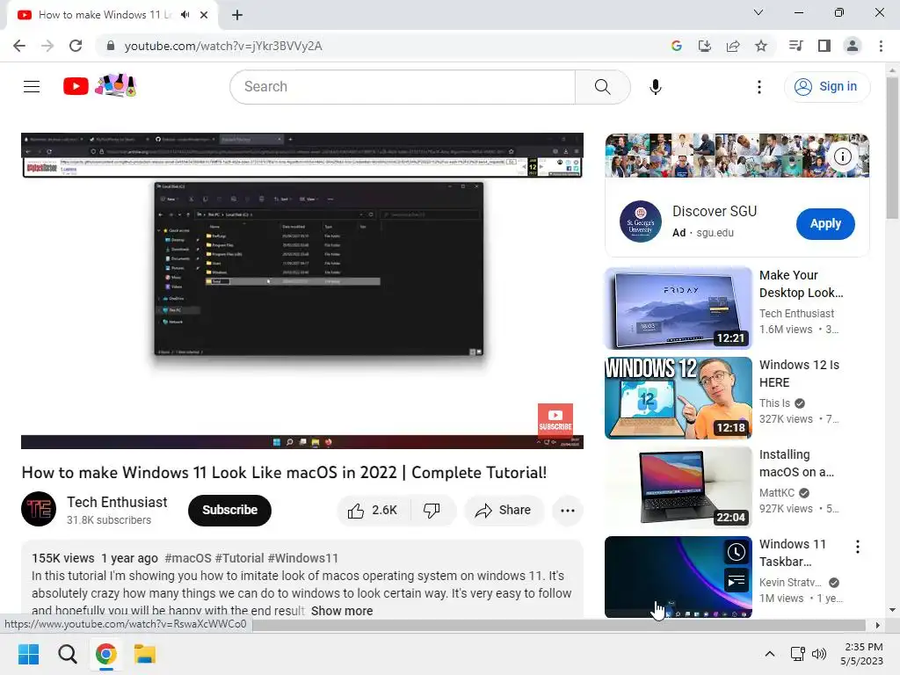Open a new browser tab
This screenshot has height=675, width=900.
(237, 15)
